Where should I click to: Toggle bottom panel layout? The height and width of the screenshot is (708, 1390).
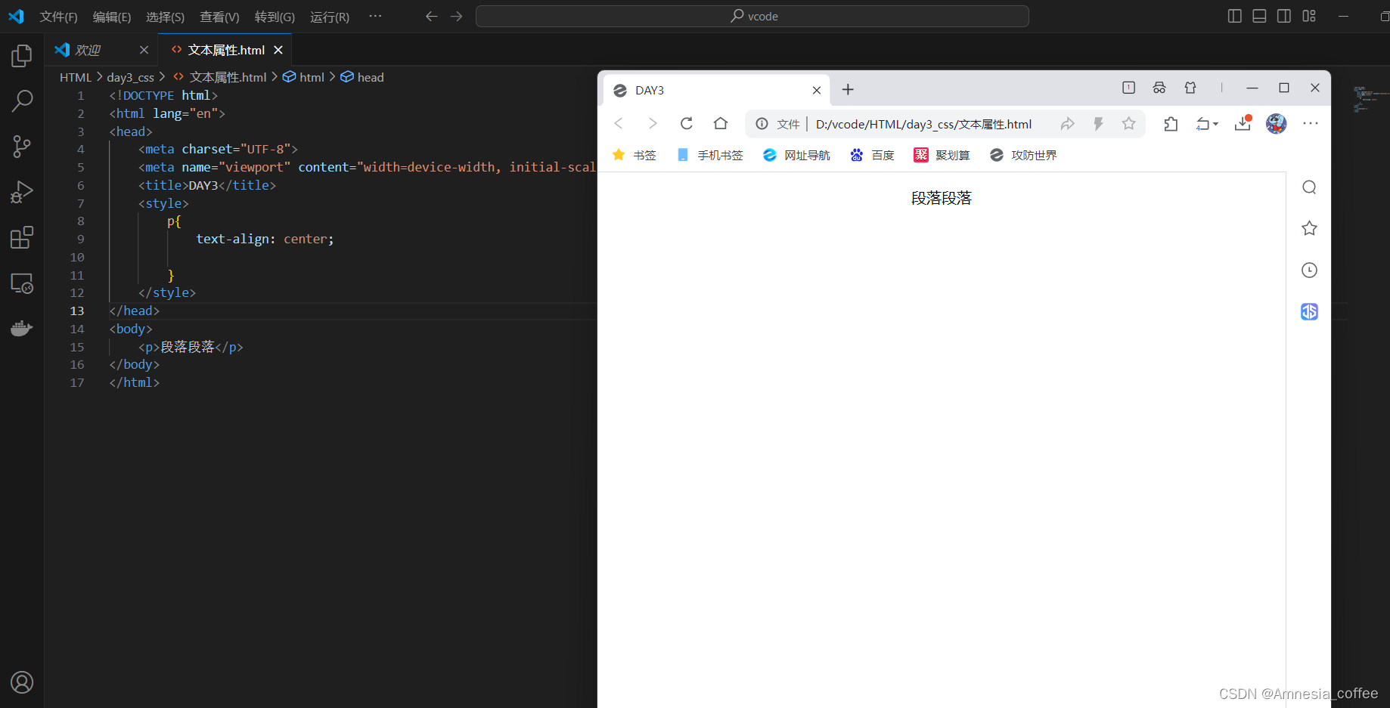tap(1259, 16)
